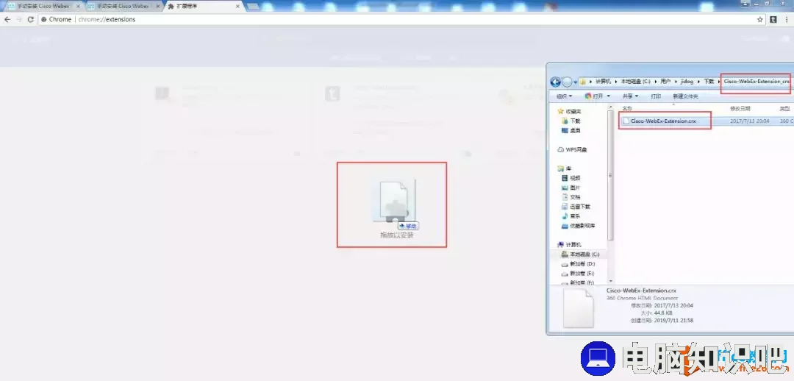794x381 pixels.
Task: Go back in the Explorer window
Action: tap(556, 82)
